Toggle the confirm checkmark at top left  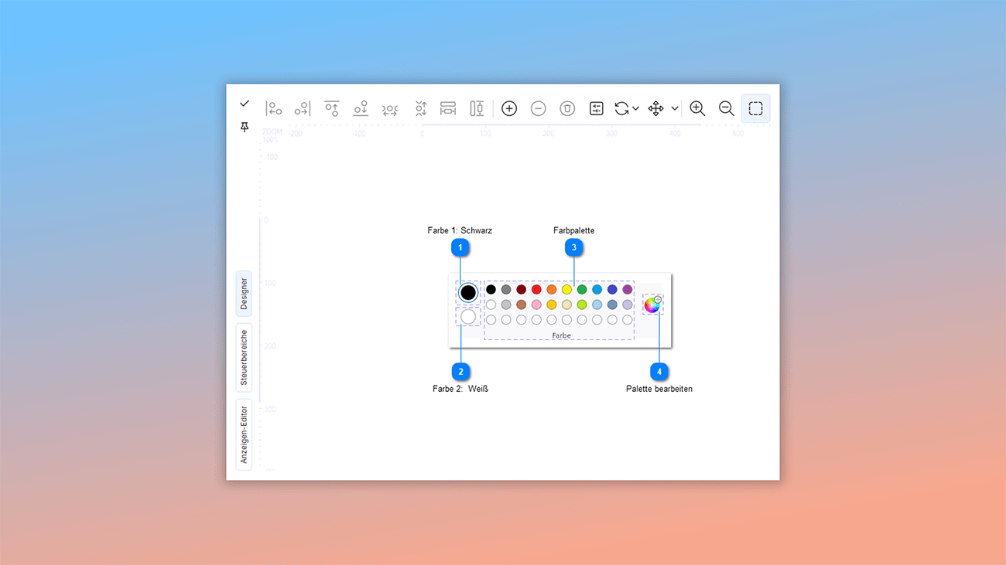245,102
